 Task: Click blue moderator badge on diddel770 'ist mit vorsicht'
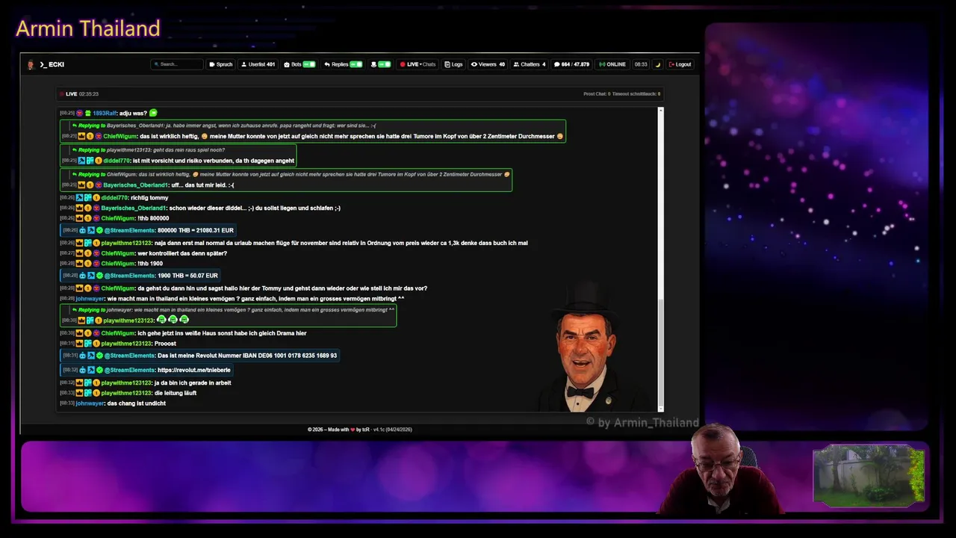click(81, 161)
